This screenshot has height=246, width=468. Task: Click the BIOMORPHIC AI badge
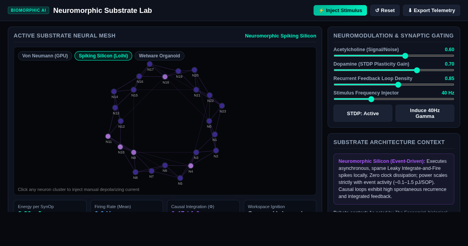click(x=28, y=11)
